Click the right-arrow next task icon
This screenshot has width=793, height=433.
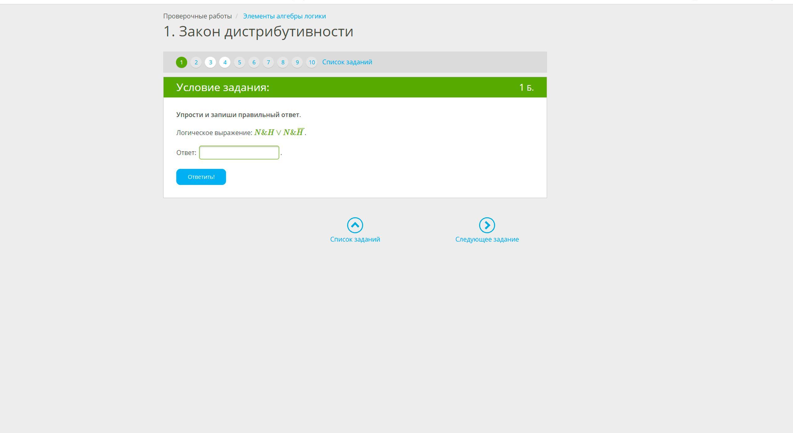click(487, 225)
